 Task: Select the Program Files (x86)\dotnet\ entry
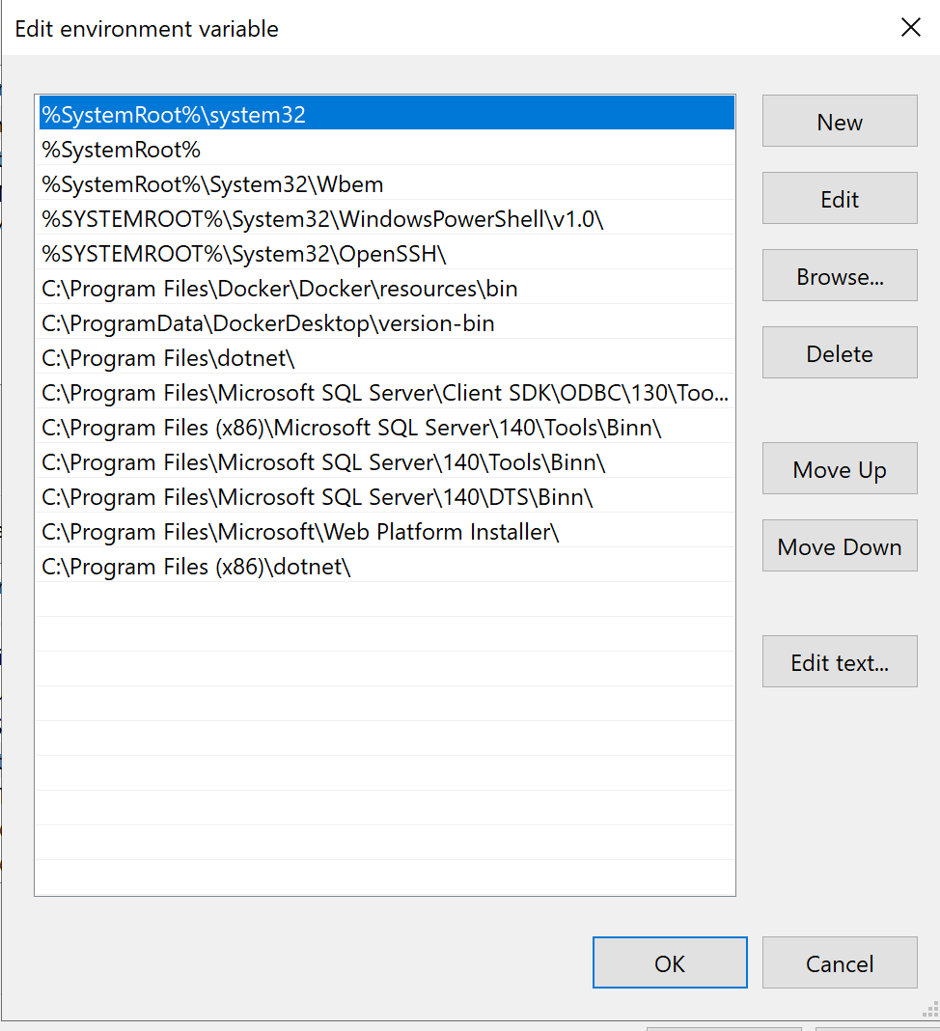(386, 566)
